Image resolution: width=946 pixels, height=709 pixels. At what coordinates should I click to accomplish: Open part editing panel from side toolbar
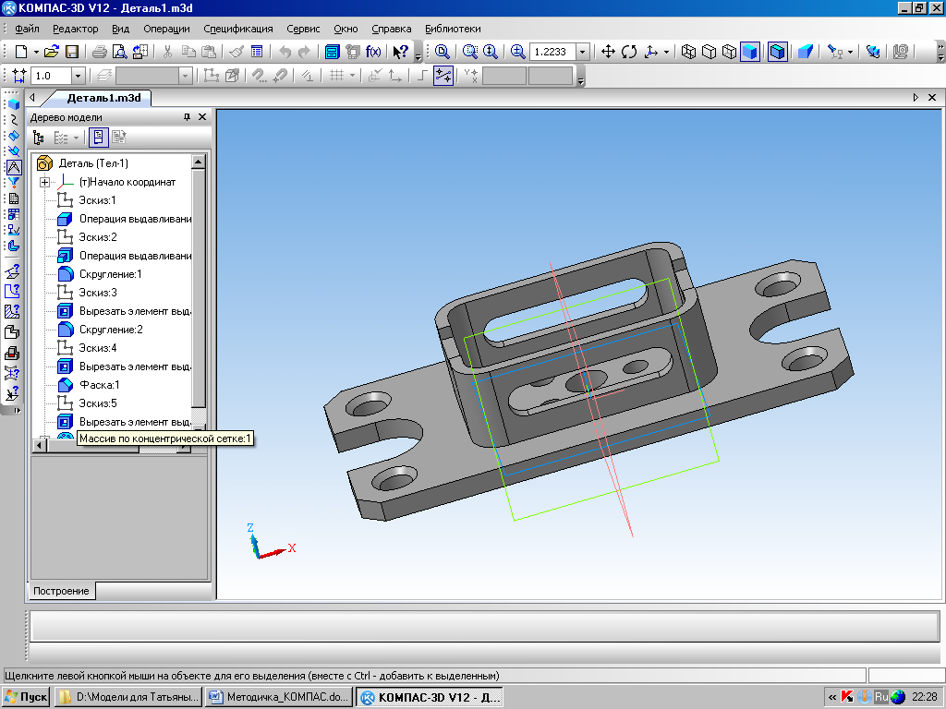13,103
